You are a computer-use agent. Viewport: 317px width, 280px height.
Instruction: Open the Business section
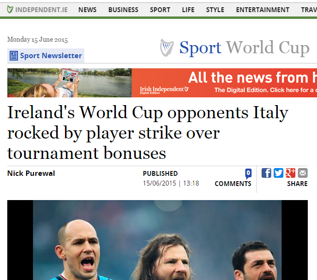click(x=123, y=10)
